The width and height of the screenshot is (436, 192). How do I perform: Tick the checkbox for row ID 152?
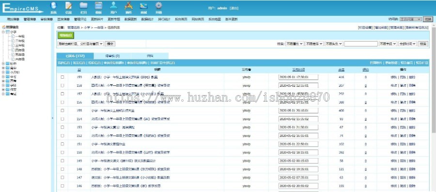coord(62,136)
